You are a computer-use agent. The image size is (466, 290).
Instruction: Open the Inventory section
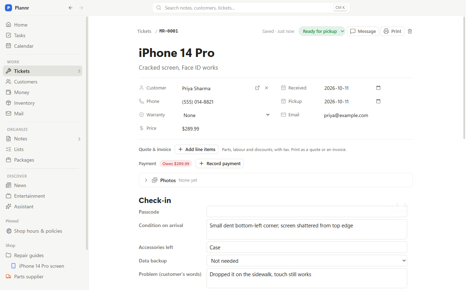pos(43,103)
